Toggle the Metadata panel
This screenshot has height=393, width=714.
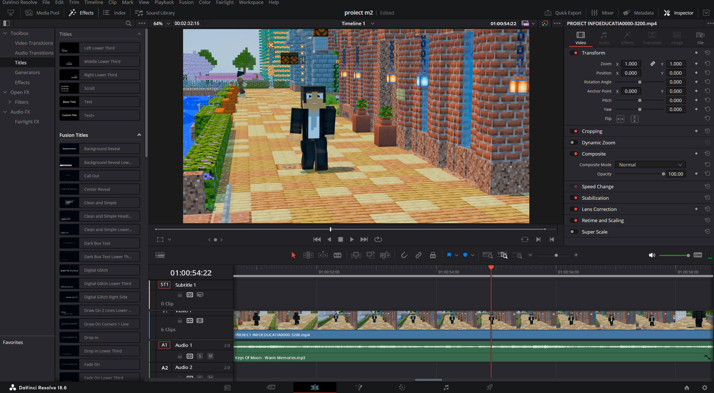pyautogui.click(x=638, y=13)
